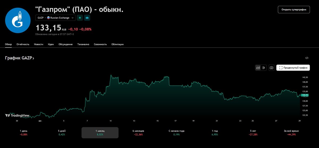The height and width of the screenshot is (148, 319).
Task: Open the Новости tab
Action: point(39,44)
